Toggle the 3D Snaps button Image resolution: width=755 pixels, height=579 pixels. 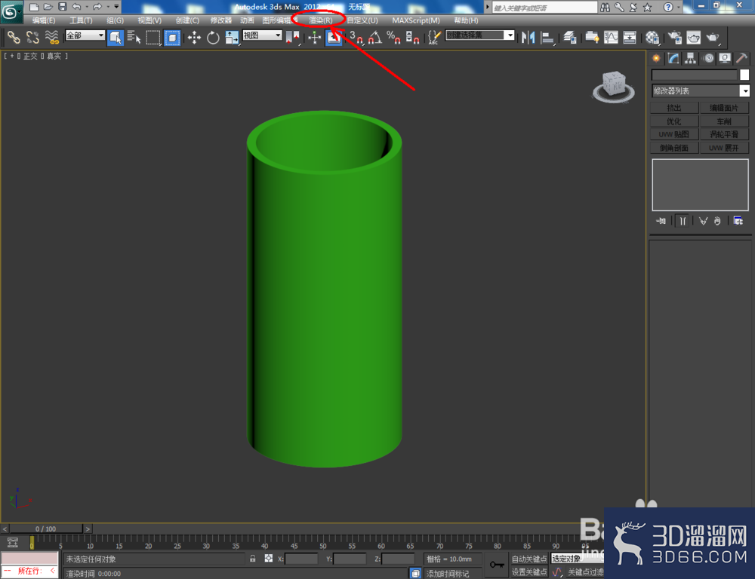tap(356, 38)
